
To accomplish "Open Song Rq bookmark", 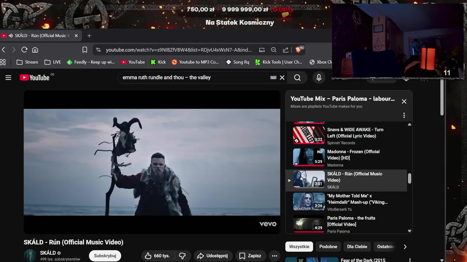I will pyautogui.click(x=238, y=62).
